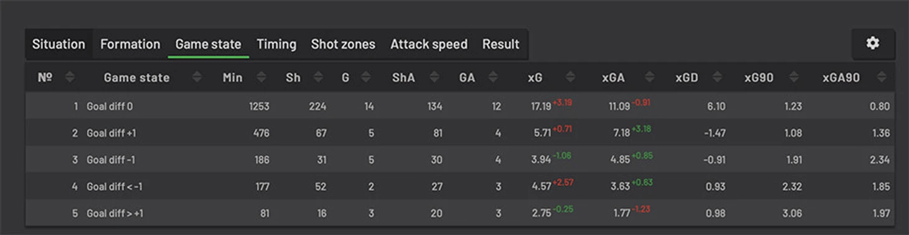Switch to the Situation tab
The image size is (909, 235).
(x=59, y=44)
